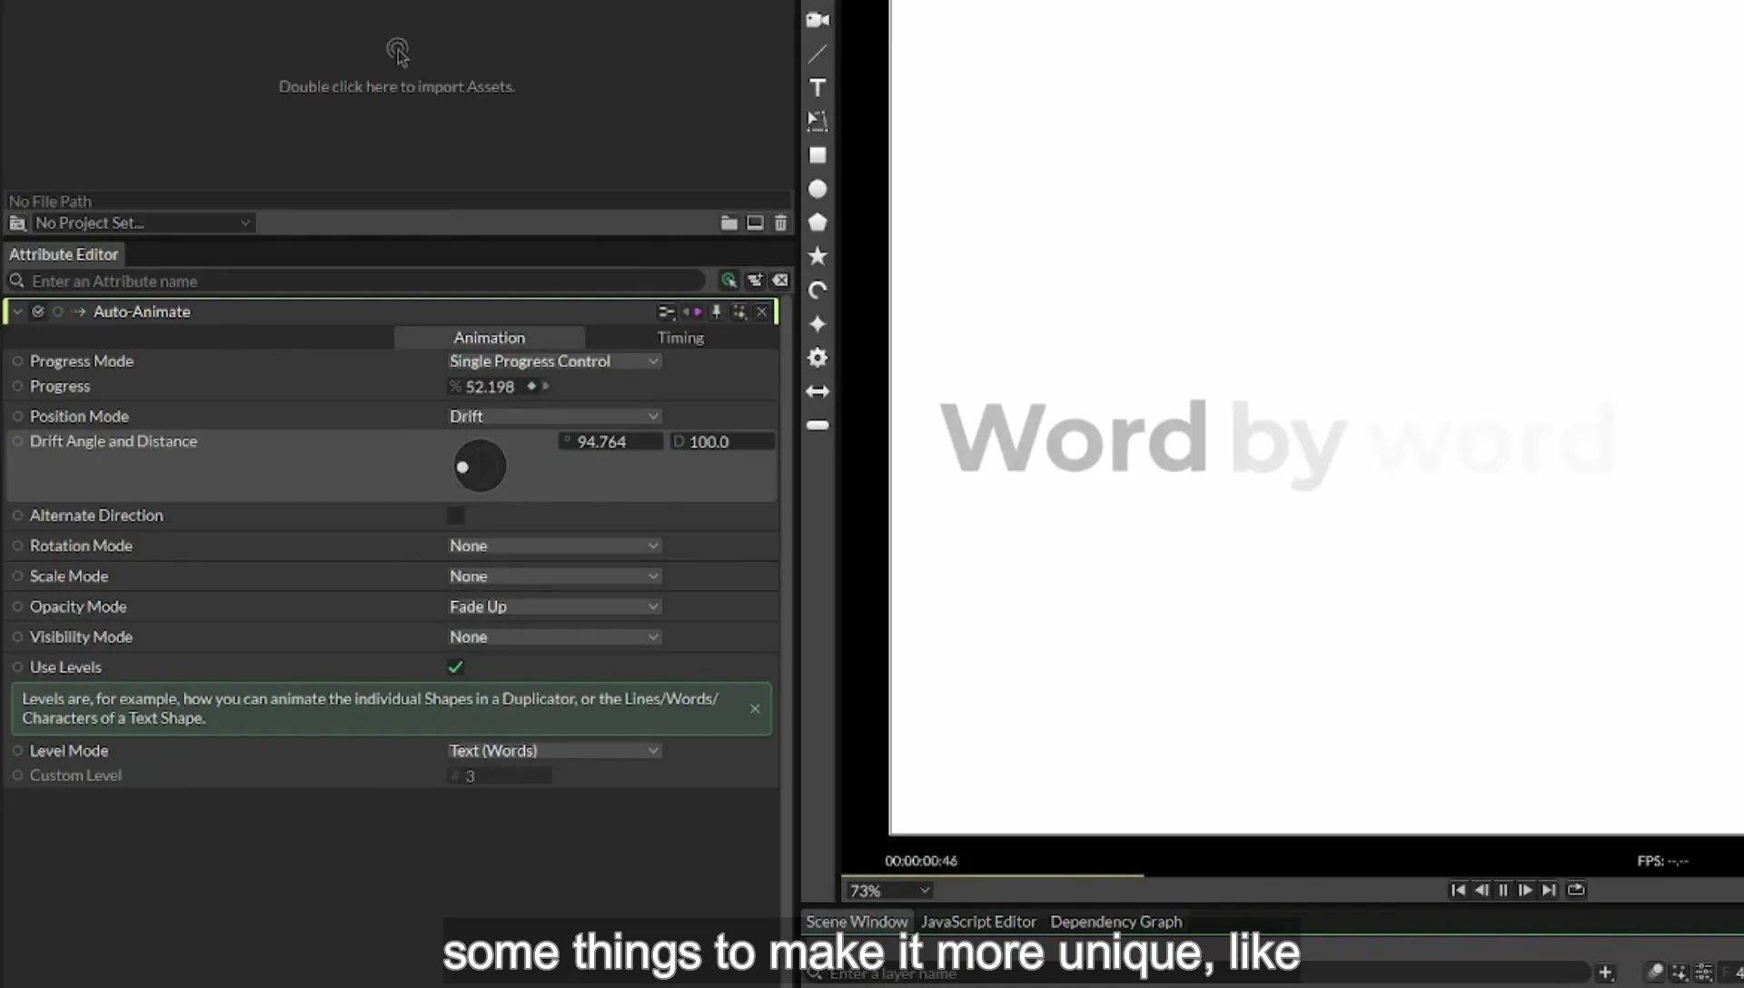
Task: Delete asset with trash icon
Action: (x=780, y=222)
